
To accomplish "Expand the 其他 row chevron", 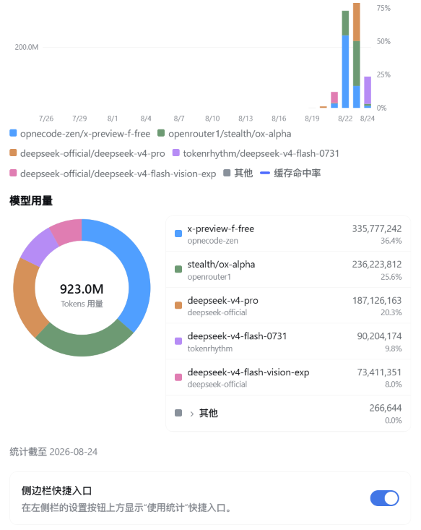I will pos(192,414).
